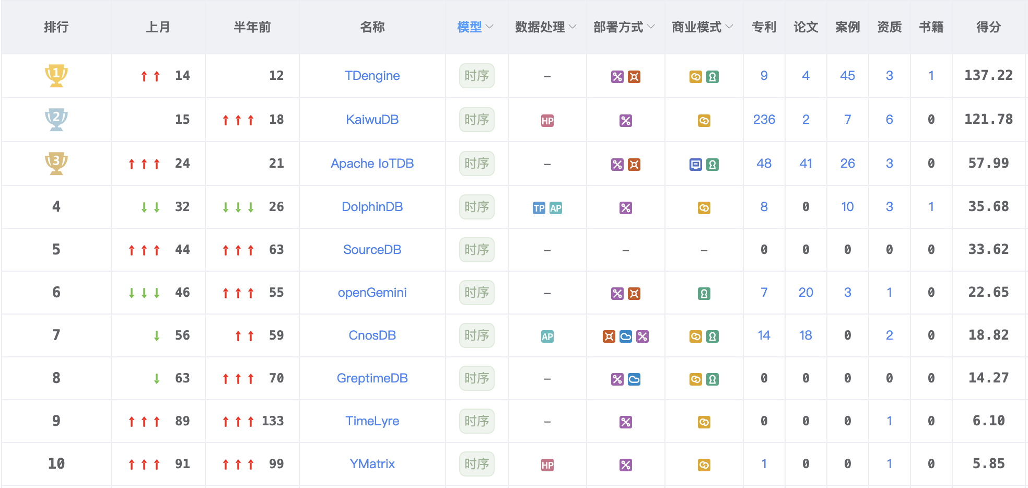Click the 时序 tag in SourceDB row
This screenshot has width=1028, height=488.
[x=477, y=250]
